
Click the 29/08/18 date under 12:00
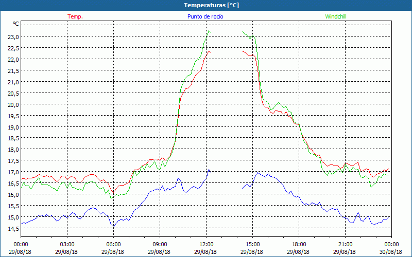coord(205,252)
